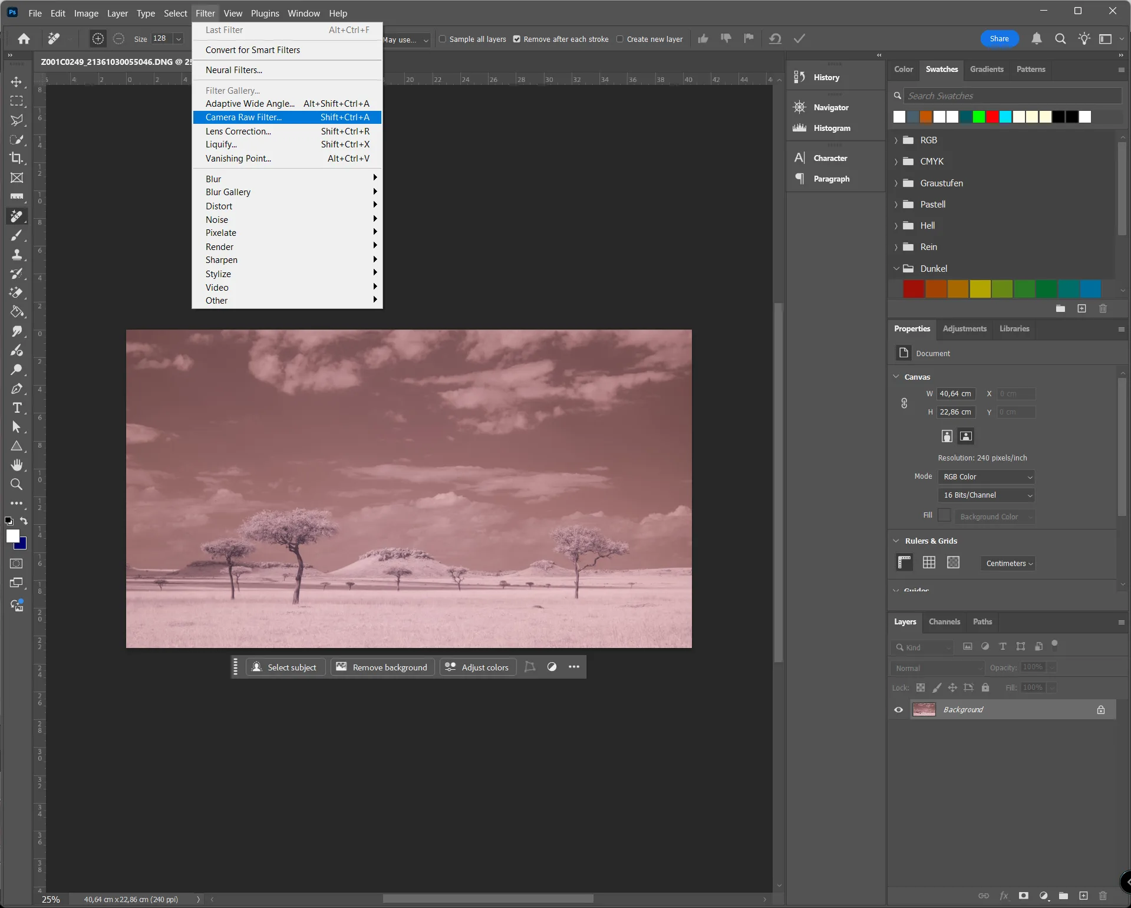Uncheck Remove after each stroke
The image size is (1131, 908).
click(x=517, y=40)
